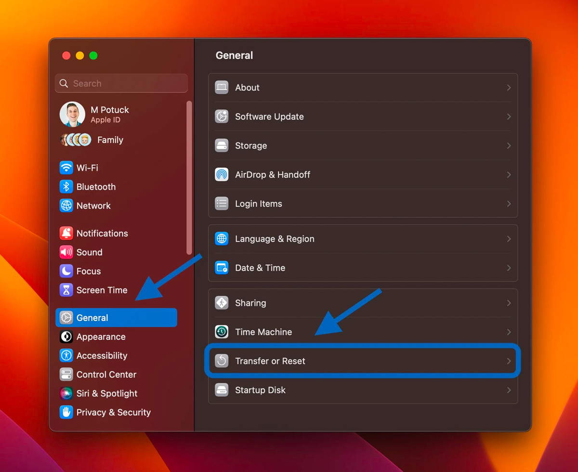Click the Software Update gear icon
578x472 pixels.
tap(222, 117)
